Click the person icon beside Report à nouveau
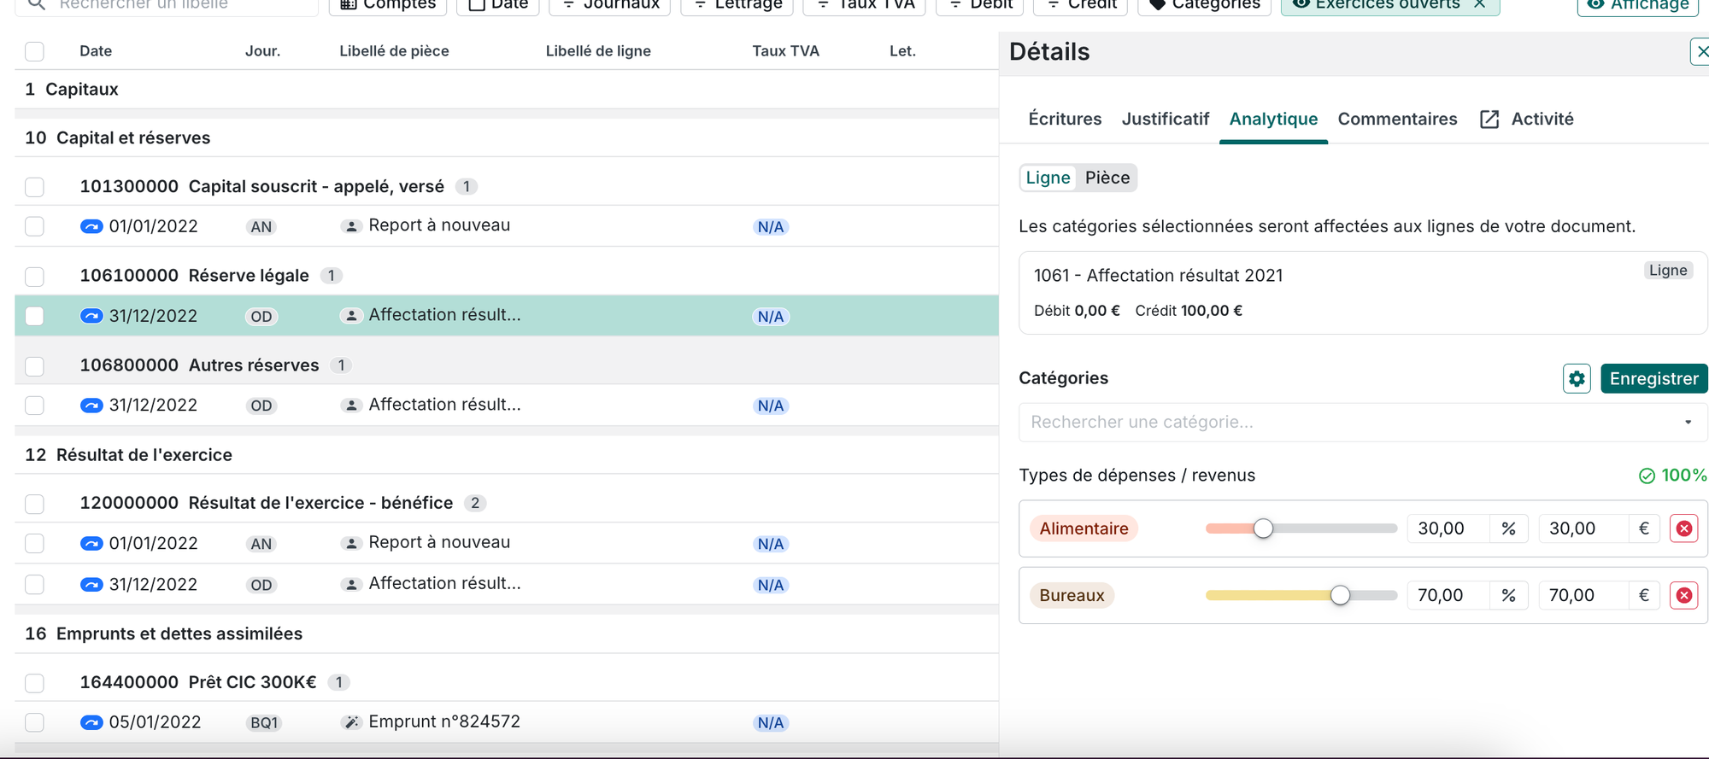This screenshot has width=1709, height=759. point(350,226)
